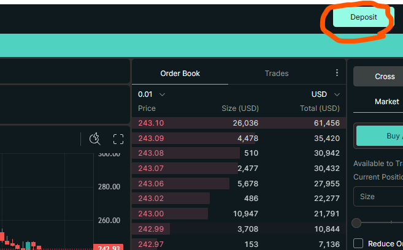Click the chart magnifier icon

[x=94, y=139]
